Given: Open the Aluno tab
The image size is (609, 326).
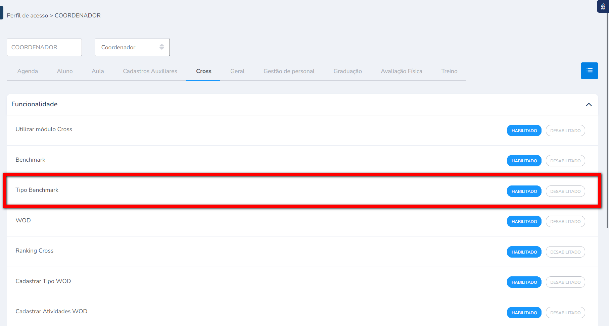Looking at the screenshot, I should coord(65,71).
